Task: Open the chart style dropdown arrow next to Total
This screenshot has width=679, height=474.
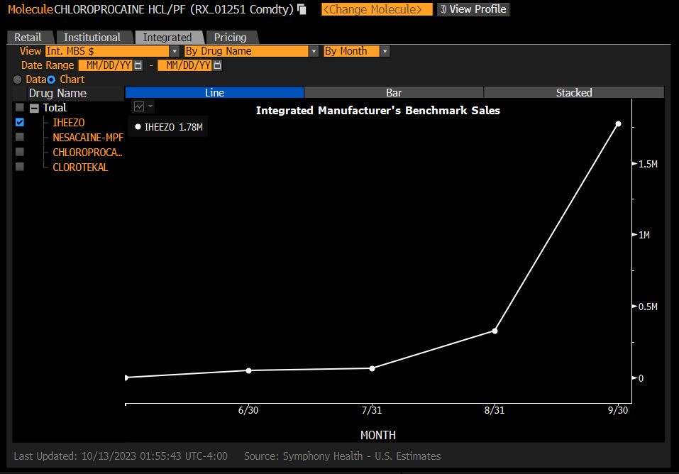Action: pos(150,106)
